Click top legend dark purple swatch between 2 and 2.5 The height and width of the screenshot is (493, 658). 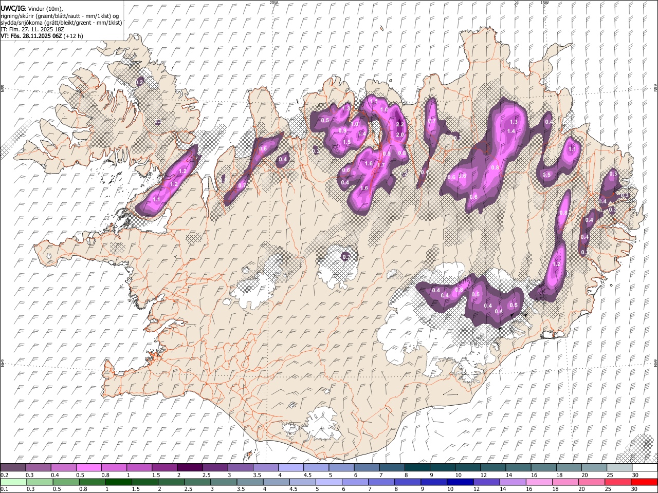[190, 468]
